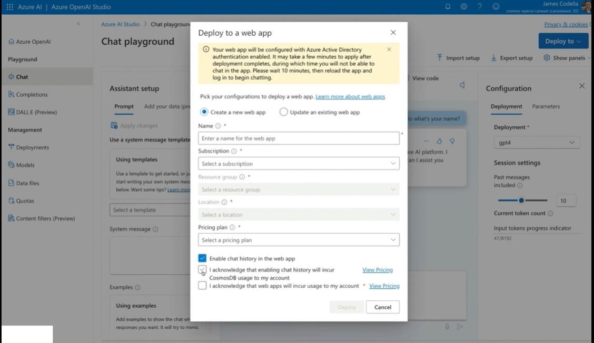Screen dimensions: 594x343
Task: Collapse the left navigation sidebar
Action: (78, 24)
